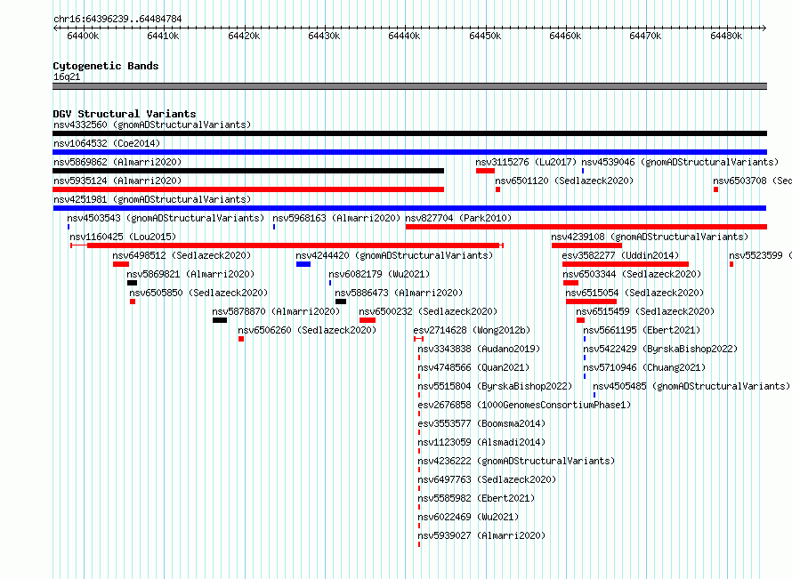The width and height of the screenshot is (792, 579).
Task: Open the nsv4239108 gnomADStructuralVariants label
Action: pyautogui.click(x=650, y=237)
